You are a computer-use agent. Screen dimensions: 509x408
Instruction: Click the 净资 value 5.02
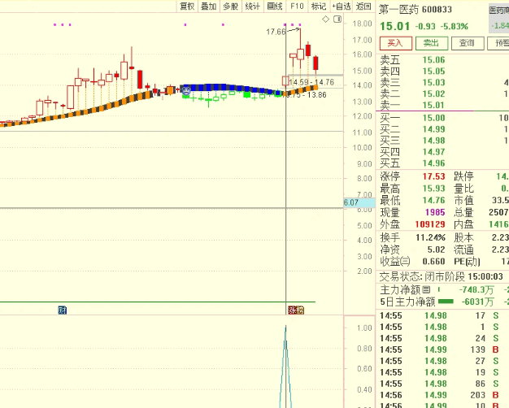tap(436, 250)
